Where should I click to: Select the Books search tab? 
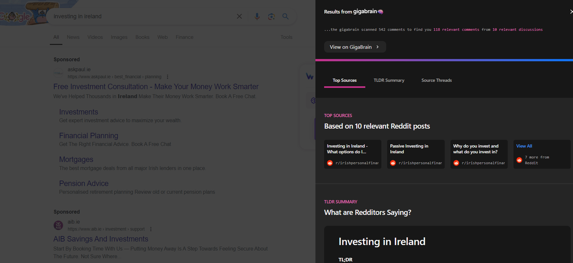[x=142, y=37]
